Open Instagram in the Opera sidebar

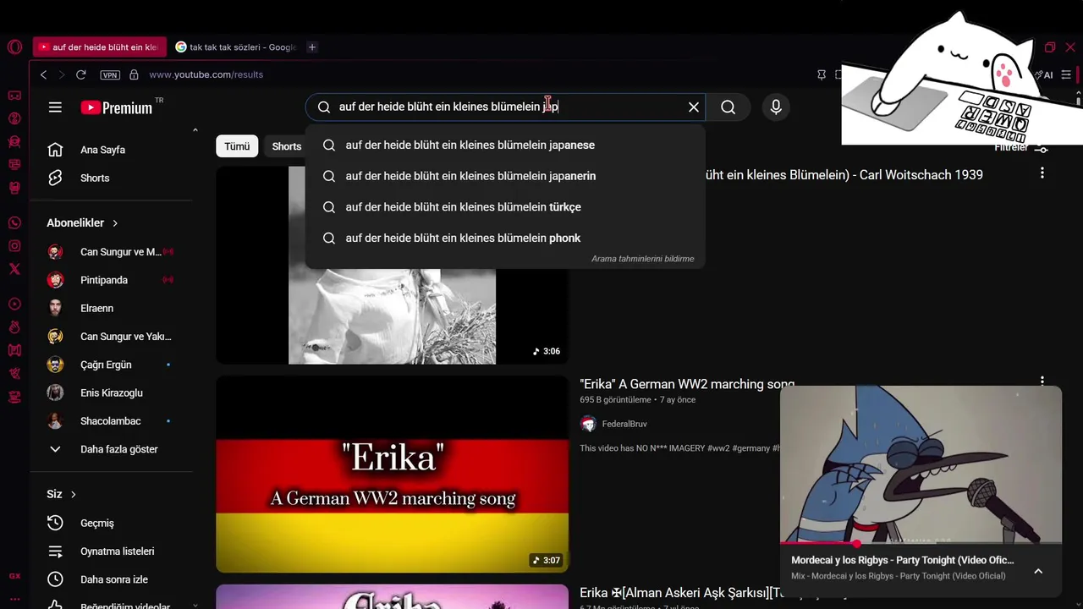click(x=14, y=246)
